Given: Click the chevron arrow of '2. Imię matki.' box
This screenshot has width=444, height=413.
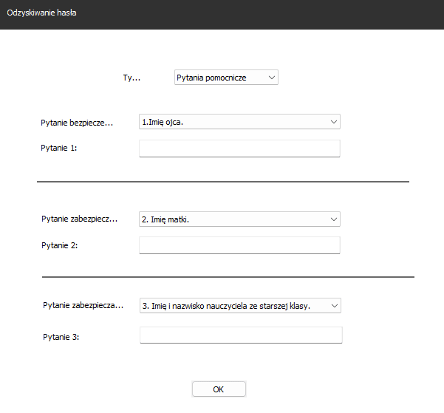Looking at the screenshot, I should pyautogui.click(x=334, y=219).
